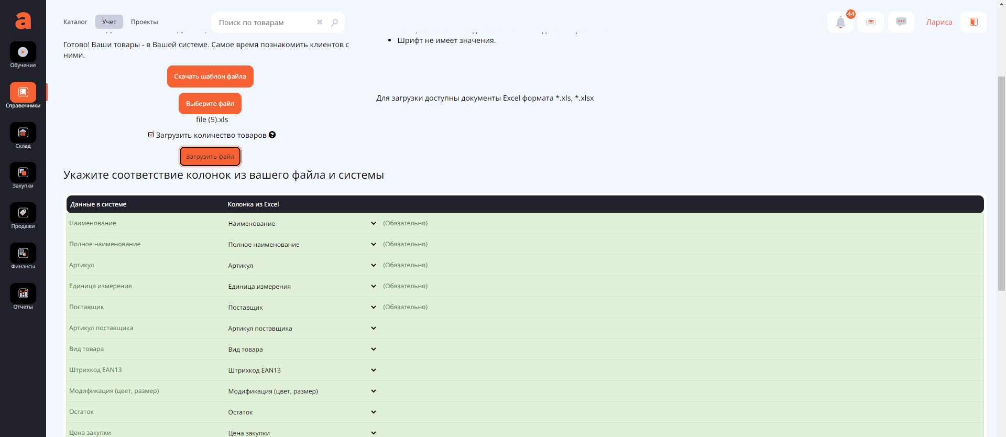Click Скачать шаблон файла button
Viewport: 1006px width, 437px height.
[210, 77]
